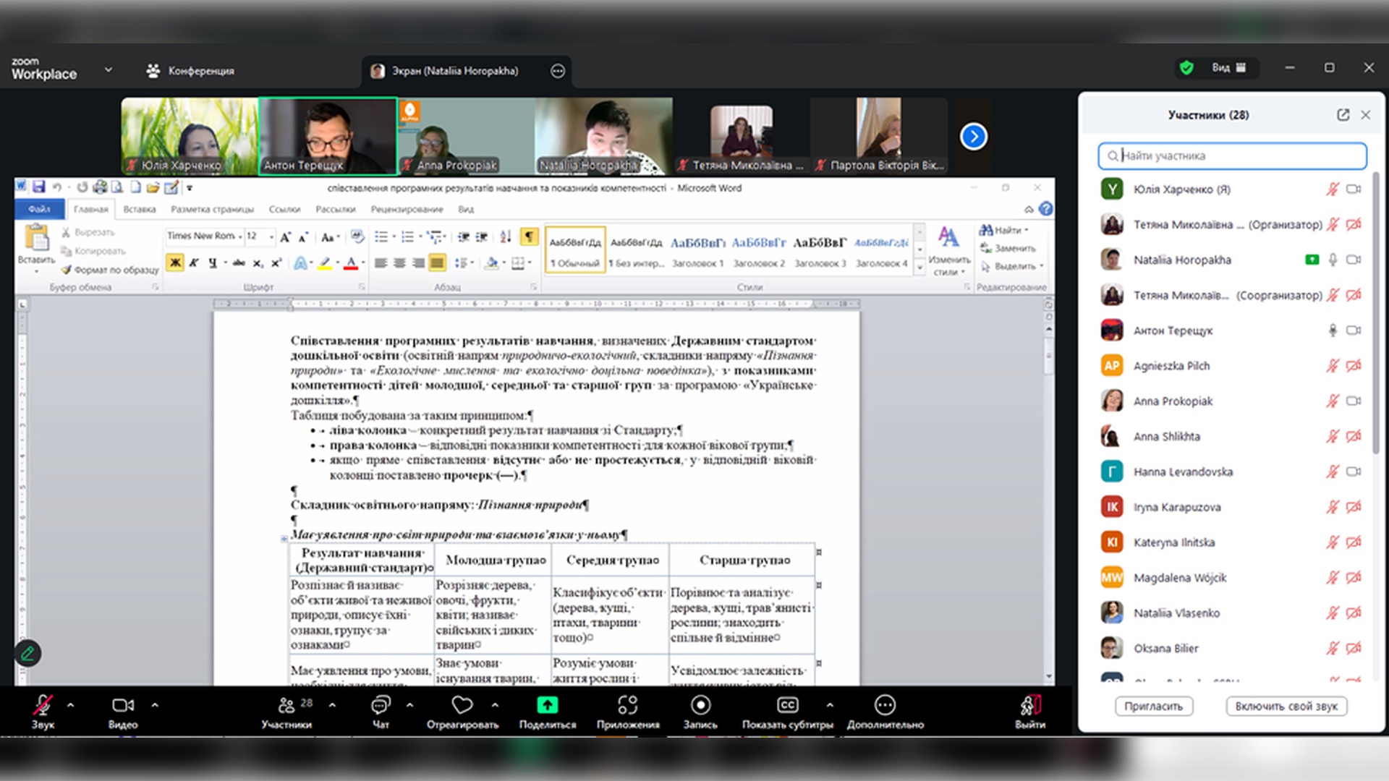
Task: Switch to Рецензирование ribbon tab
Action: [407, 209]
